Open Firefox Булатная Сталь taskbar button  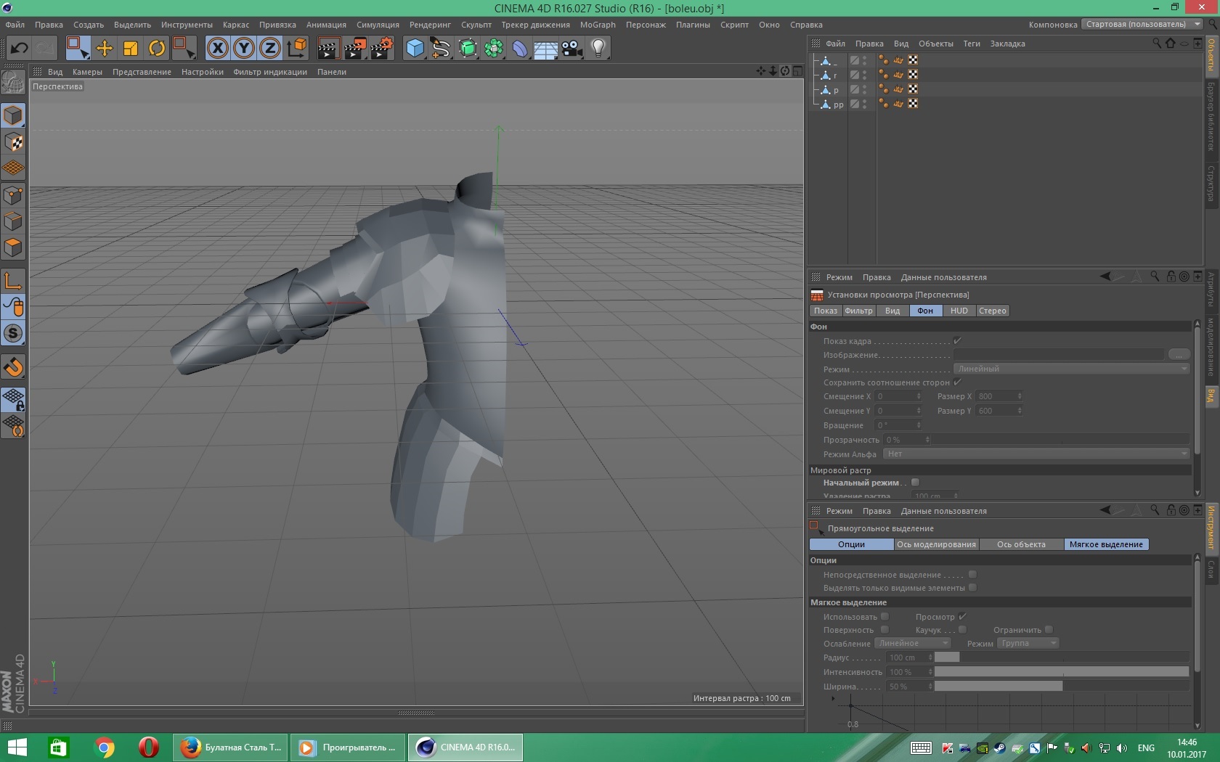pos(231,747)
